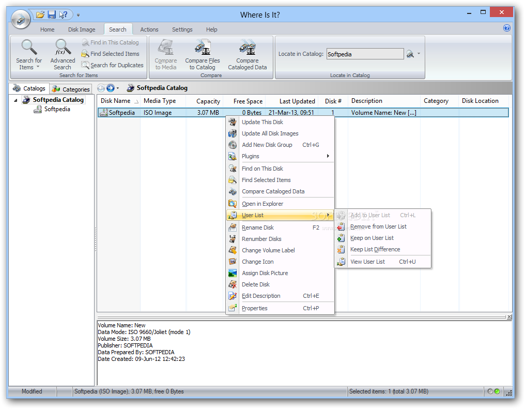
Task: Expand the quick access toolbar customize arrow
Action: (78, 15)
